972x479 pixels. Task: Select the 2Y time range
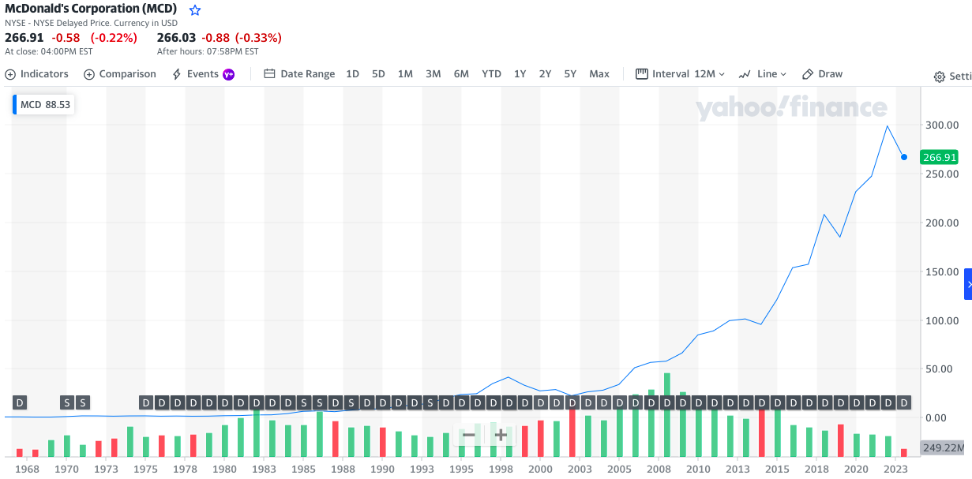545,74
